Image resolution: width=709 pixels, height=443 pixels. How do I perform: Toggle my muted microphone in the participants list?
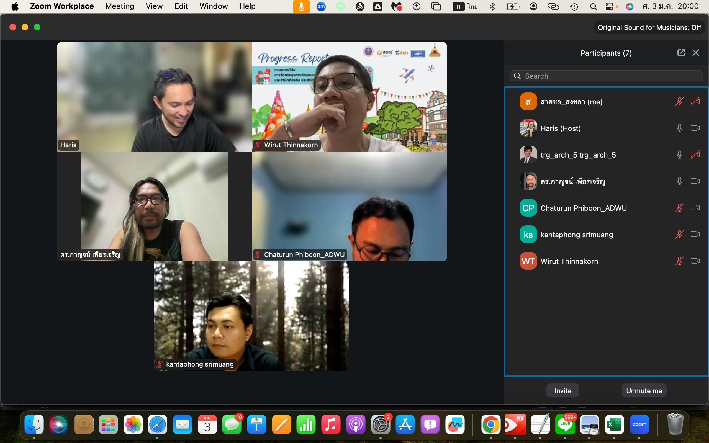coord(679,102)
